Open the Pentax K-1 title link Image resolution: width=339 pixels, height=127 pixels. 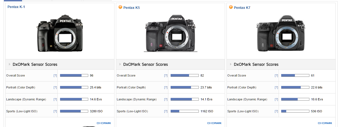pyautogui.click(x=16, y=7)
